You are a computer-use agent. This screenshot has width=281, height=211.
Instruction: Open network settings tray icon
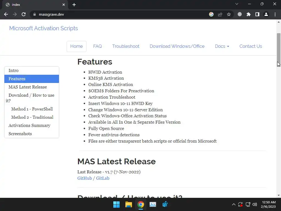(x=248, y=204)
